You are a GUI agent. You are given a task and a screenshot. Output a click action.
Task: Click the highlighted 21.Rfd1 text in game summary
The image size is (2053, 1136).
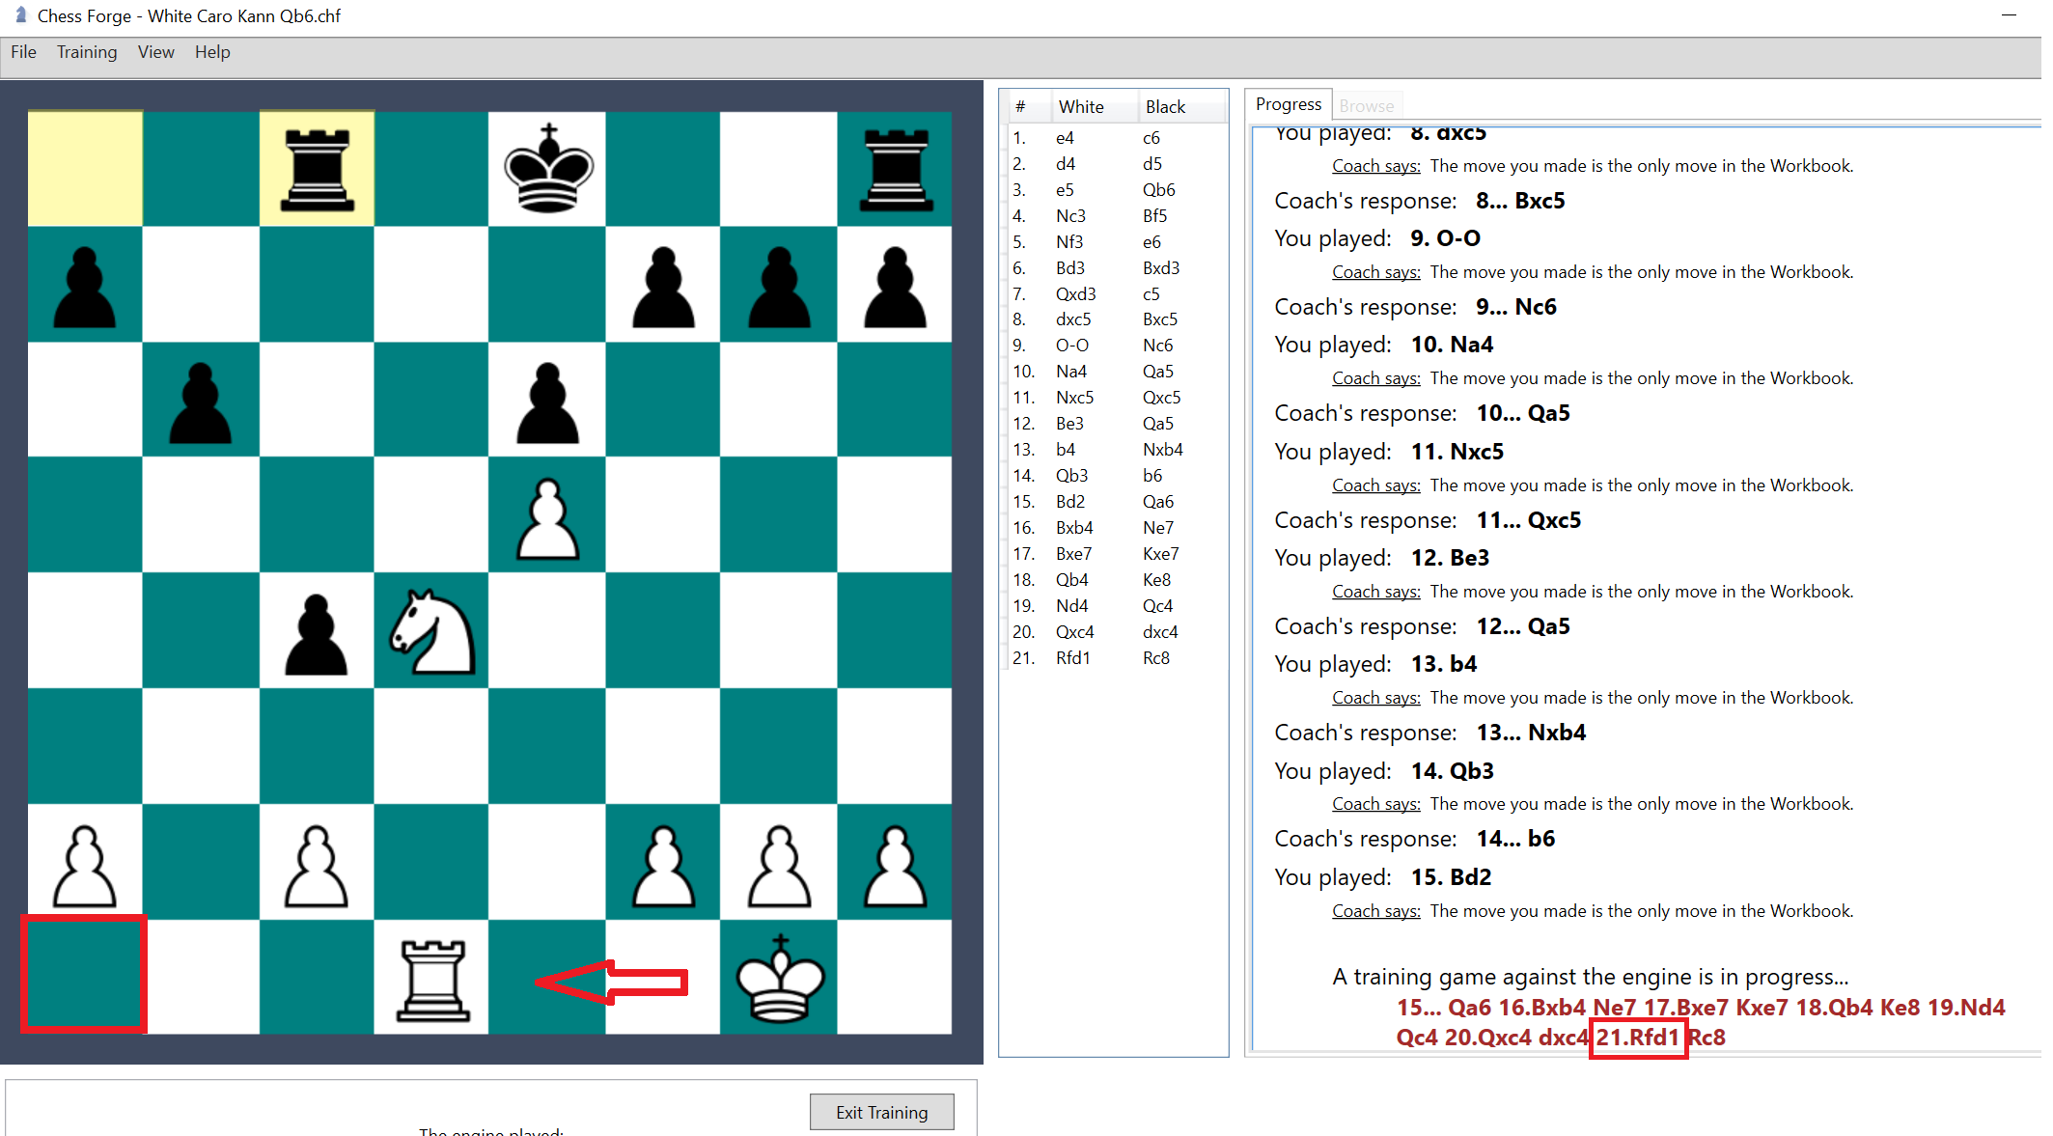(x=1638, y=1038)
